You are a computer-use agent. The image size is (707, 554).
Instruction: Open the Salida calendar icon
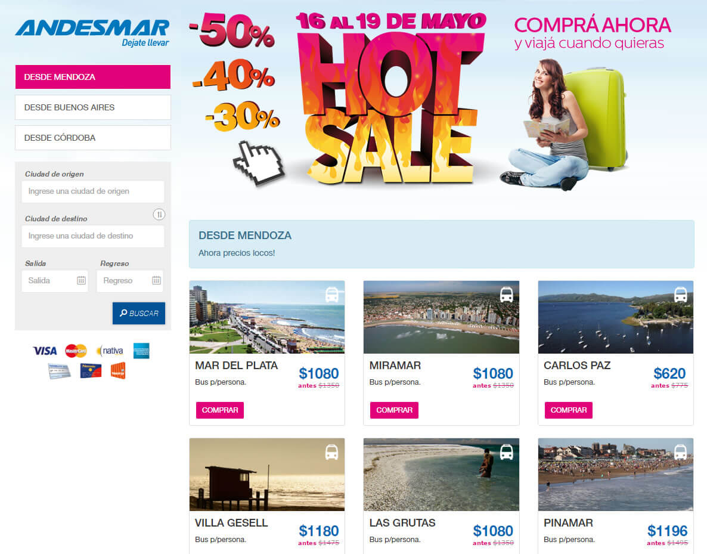[81, 280]
